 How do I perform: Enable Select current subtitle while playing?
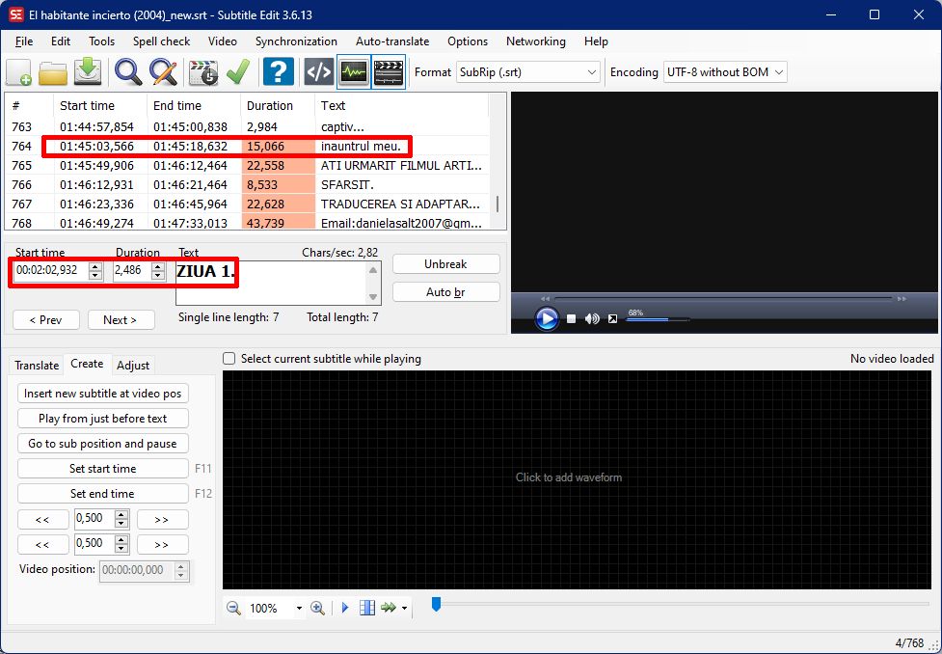229,359
